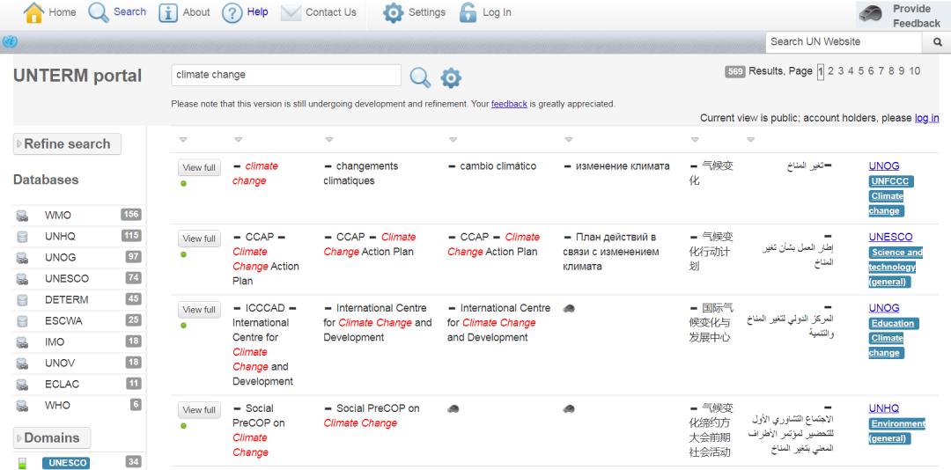Open dropdown arrow above Arabic terms column
The width and height of the screenshot is (951, 470).
click(751, 140)
